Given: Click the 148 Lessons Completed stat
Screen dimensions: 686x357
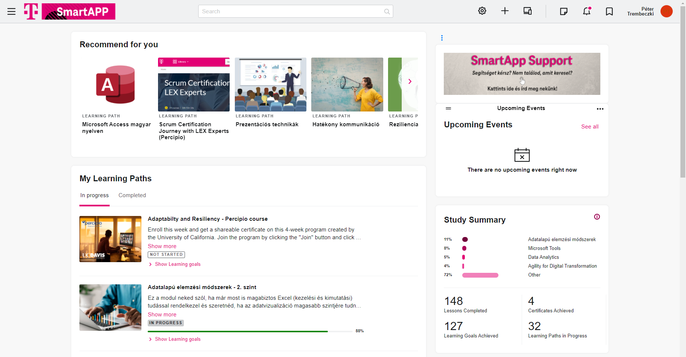Looking at the screenshot, I should (465, 305).
